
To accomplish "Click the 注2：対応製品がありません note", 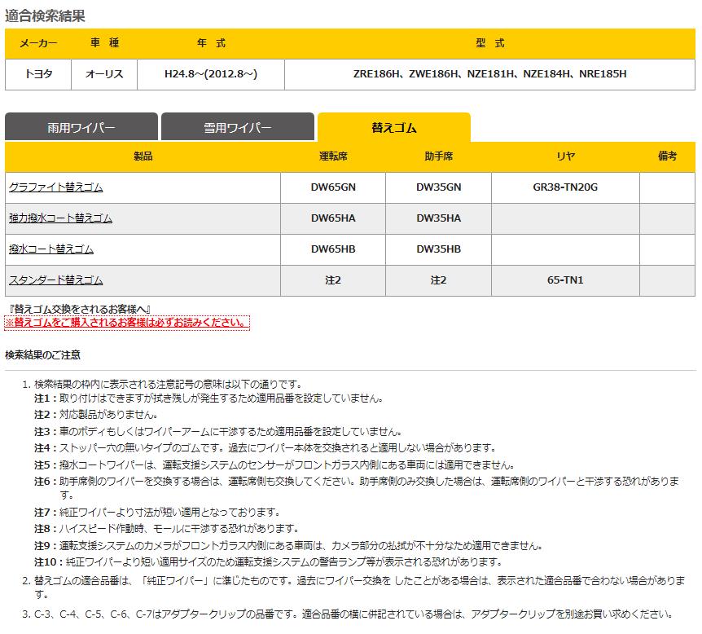I will click(96, 415).
